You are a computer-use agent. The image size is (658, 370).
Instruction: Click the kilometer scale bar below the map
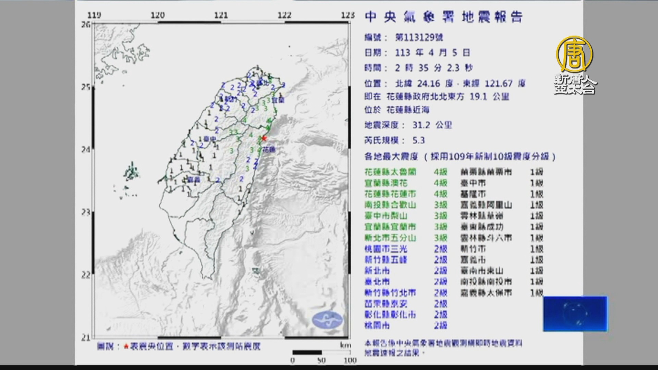click(x=321, y=353)
